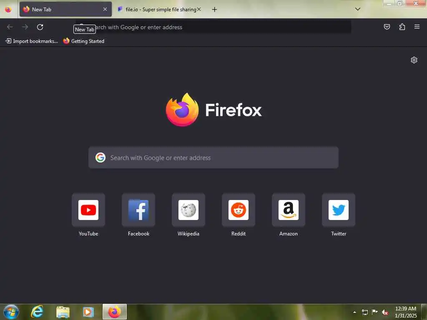Launch Internet Explorer from the taskbar
Image resolution: width=427 pixels, height=320 pixels.
pyautogui.click(x=37, y=312)
